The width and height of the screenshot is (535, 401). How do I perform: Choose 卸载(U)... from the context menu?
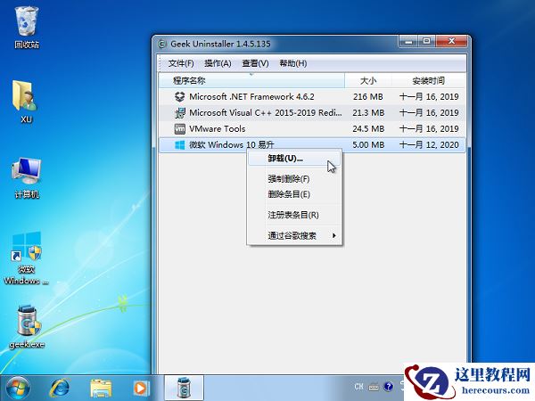(294, 159)
